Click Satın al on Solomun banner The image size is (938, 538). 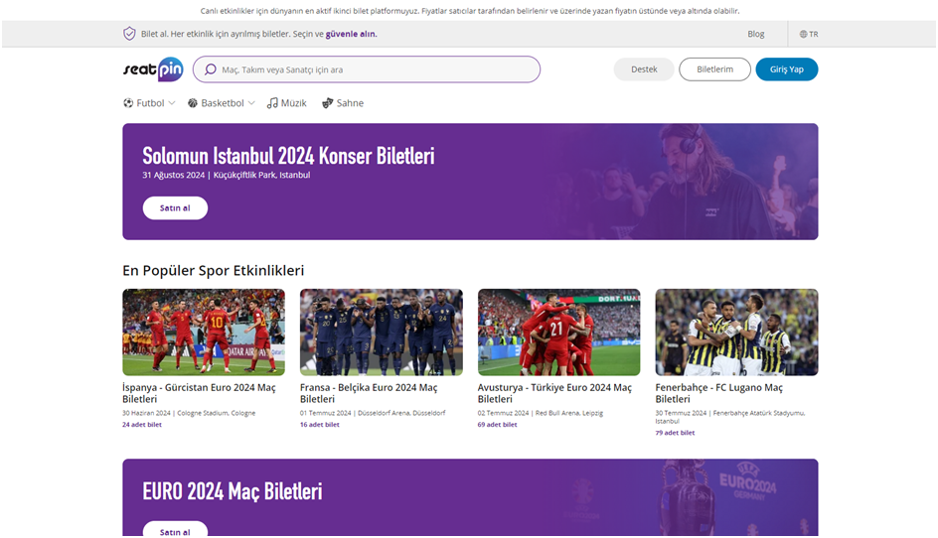point(175,208)
